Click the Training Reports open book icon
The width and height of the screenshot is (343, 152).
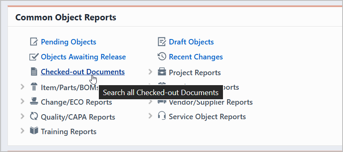click(34, 131)
